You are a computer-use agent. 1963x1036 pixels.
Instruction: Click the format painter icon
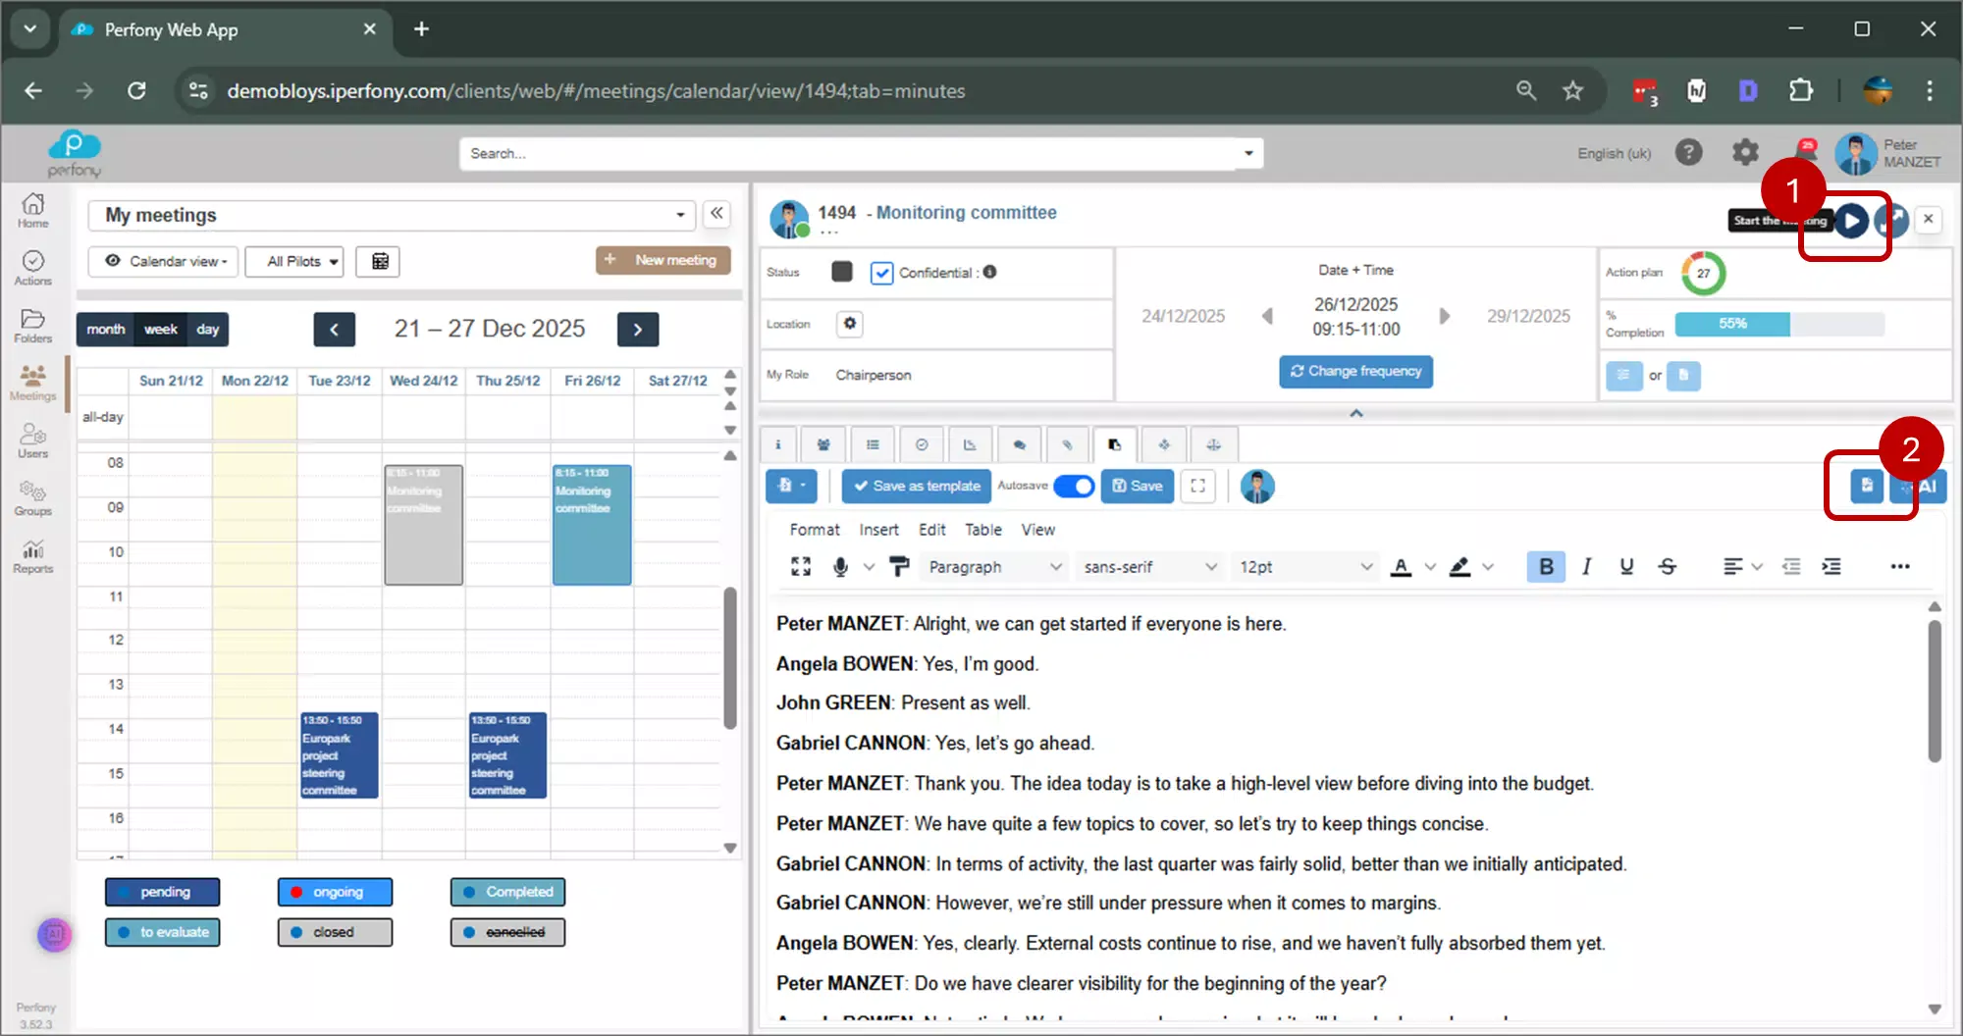tap(898, 567)
